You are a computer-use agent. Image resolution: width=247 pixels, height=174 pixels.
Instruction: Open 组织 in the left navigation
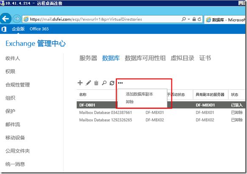click(x=10, y=98)
